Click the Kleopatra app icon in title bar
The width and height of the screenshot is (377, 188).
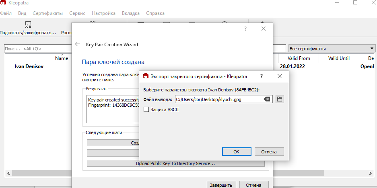click(x=3, y=3)
